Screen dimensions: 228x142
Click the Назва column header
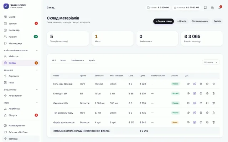[x=56, y=76]
